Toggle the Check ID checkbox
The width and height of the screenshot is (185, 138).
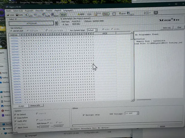37,113
